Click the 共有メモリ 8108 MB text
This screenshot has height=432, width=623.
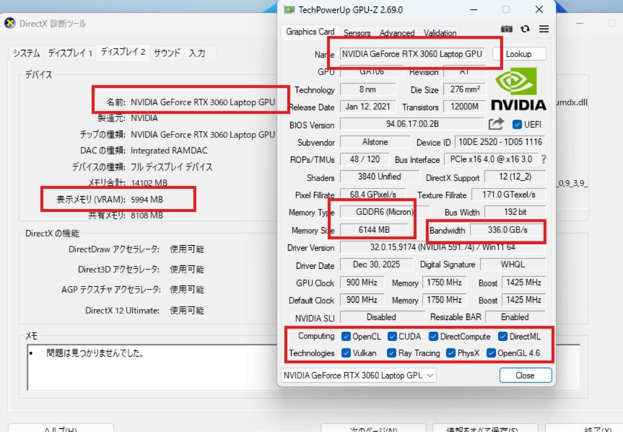(x=126, y=215)
